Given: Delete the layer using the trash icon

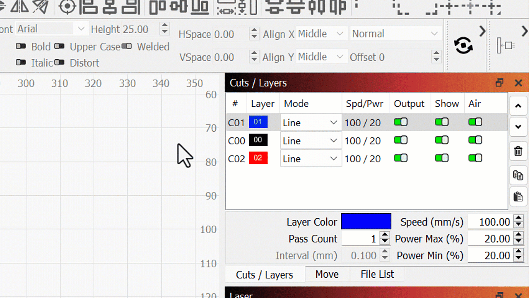Looking at the screenshot, I should (518, 151).
